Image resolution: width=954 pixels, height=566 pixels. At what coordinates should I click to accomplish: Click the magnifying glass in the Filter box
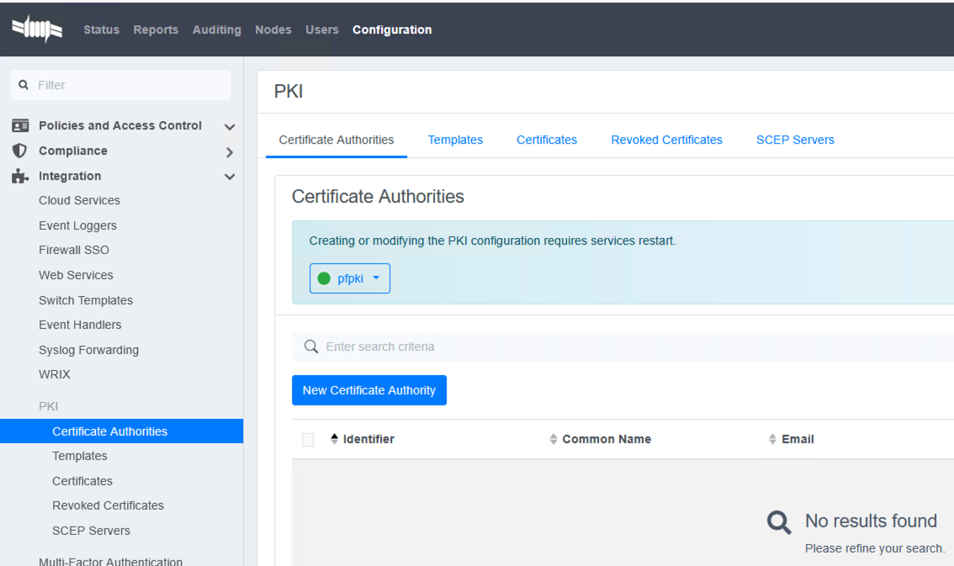pyautogui.click(x=23, y=85)
